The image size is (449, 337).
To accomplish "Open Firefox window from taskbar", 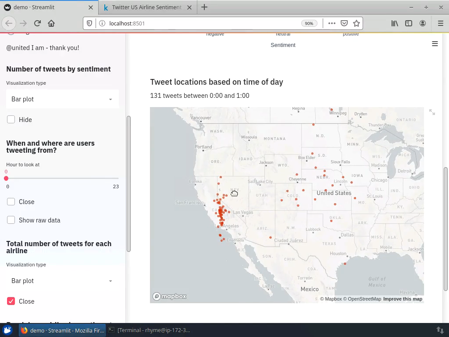I will (x=62, y=330).
